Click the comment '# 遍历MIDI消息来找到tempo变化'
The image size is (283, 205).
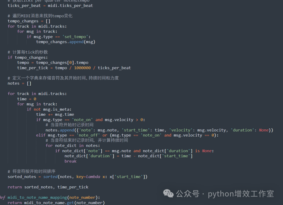click(40, 16)
